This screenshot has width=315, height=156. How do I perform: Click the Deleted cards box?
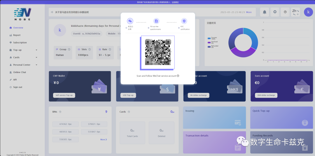point(162,133)
